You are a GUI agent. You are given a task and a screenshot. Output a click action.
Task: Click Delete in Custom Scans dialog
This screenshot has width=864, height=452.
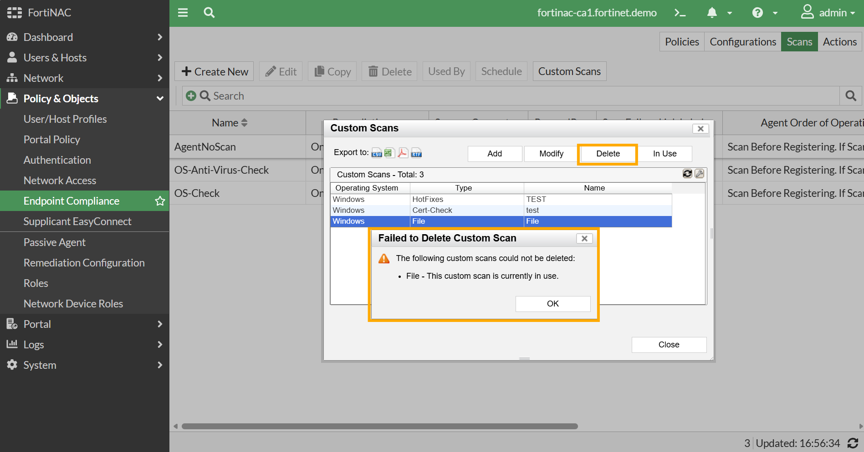[608, 154]
